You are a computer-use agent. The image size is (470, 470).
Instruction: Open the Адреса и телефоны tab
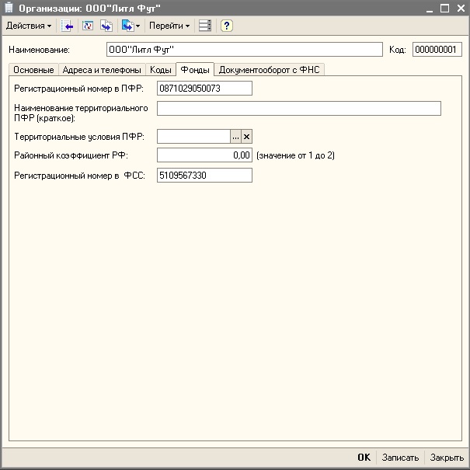click(102, 70)
